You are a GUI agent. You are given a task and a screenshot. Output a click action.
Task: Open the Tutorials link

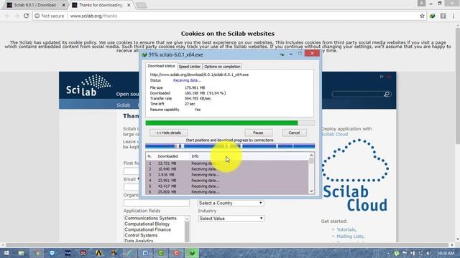pos(346,229)
